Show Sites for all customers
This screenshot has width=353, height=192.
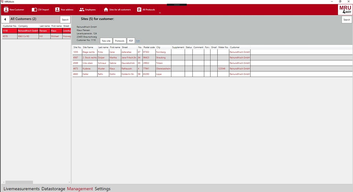(x=106, y=10)
